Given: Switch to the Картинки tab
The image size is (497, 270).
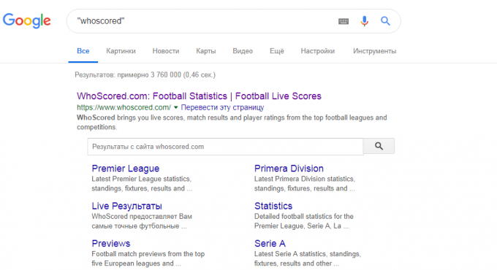Looking at the screenshot, I should pyautogui.click(x=121, y=51).
